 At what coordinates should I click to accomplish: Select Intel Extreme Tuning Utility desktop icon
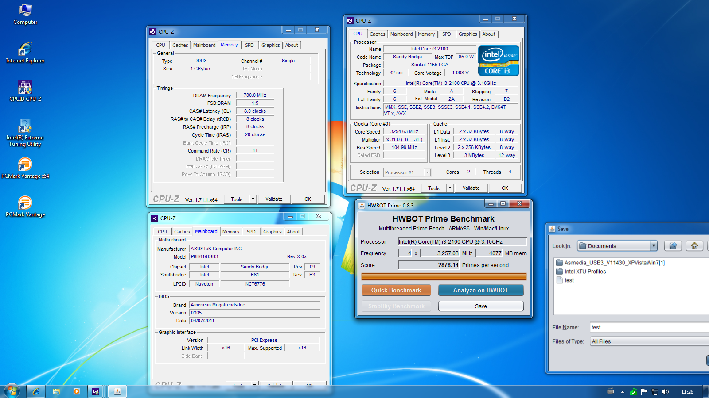click(x=25, y=133)
